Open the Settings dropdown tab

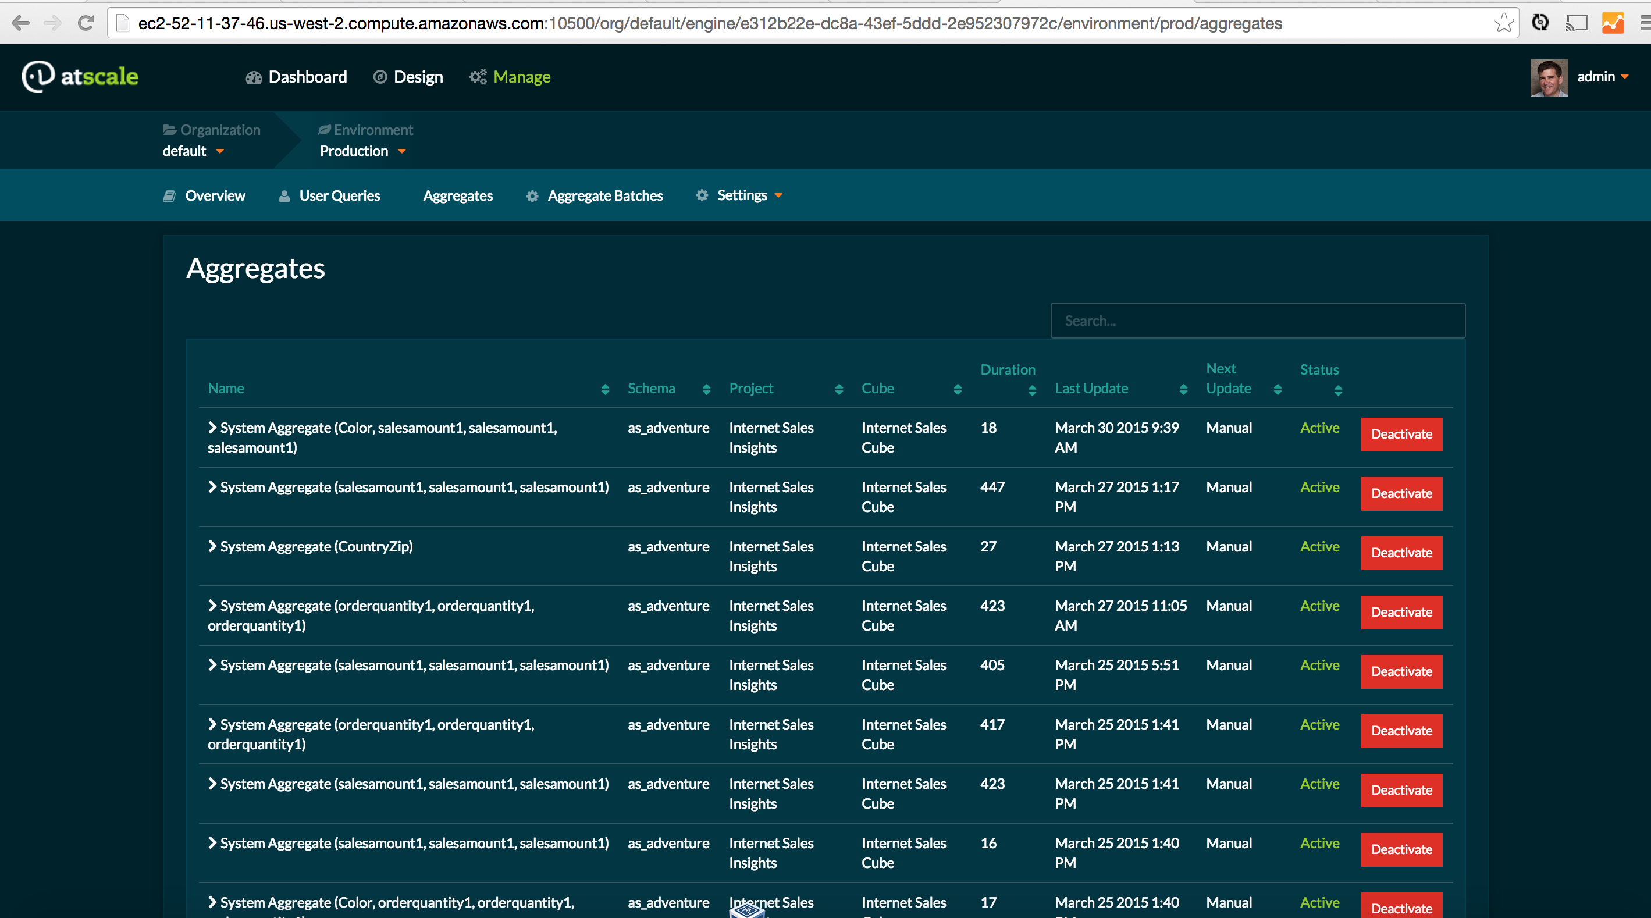[742, 195]
